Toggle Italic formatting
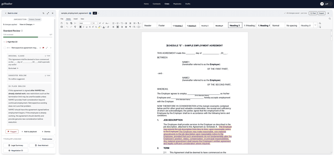 click(83, 27)
